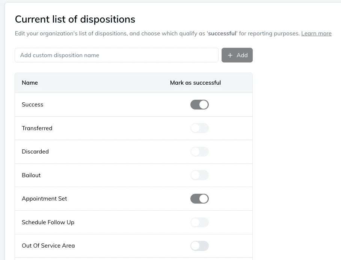Viewport: 341px width, 260px height.
Task: Click the custom disposition name input field
Action: point(116,55)
